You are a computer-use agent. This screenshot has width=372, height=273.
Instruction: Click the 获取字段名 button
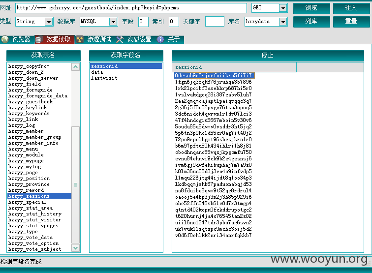(x=126, y=56)
